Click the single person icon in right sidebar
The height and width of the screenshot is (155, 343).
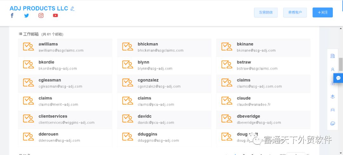(x=333, y=70)
